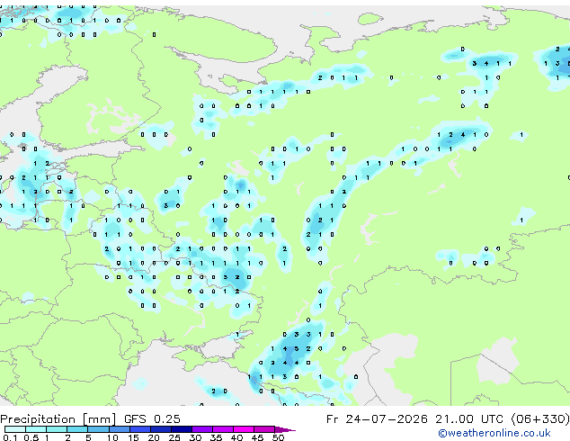Select legend swatch between 1 and 2
This screenshot has height=441, width=570.
[x=57, y=429]
